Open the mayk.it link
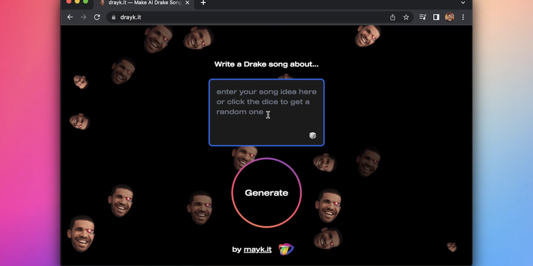The height and width of the screenshot is (266, 533). 258,250
